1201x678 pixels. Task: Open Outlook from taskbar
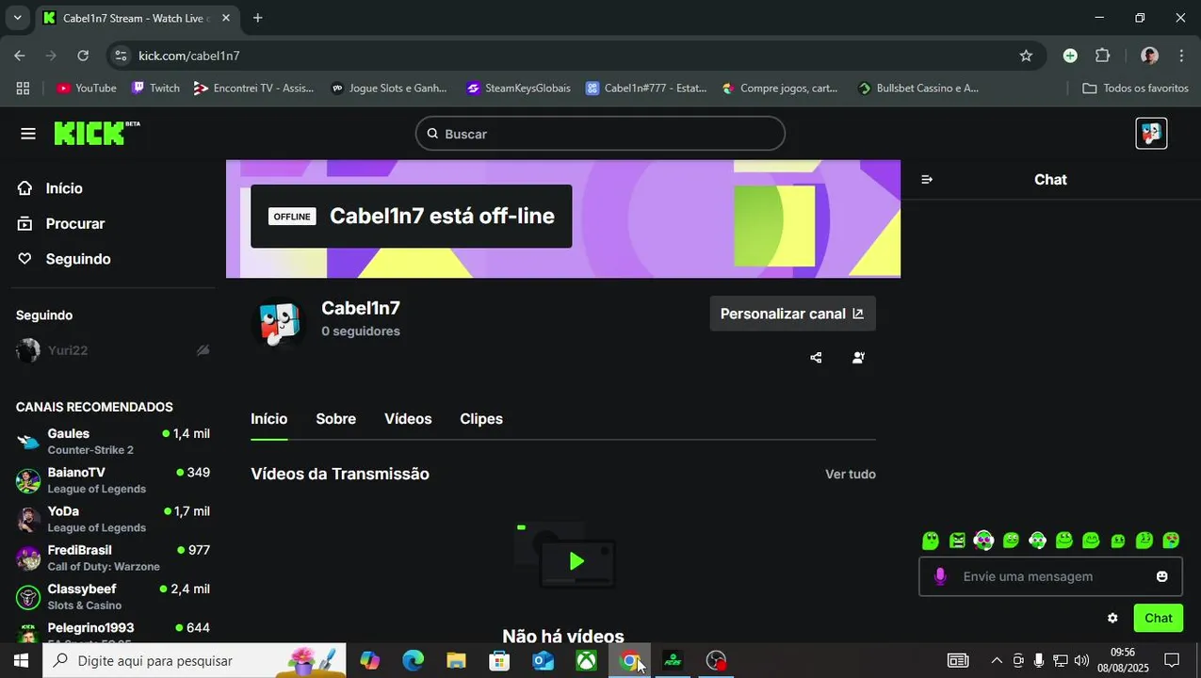point(543,661)
